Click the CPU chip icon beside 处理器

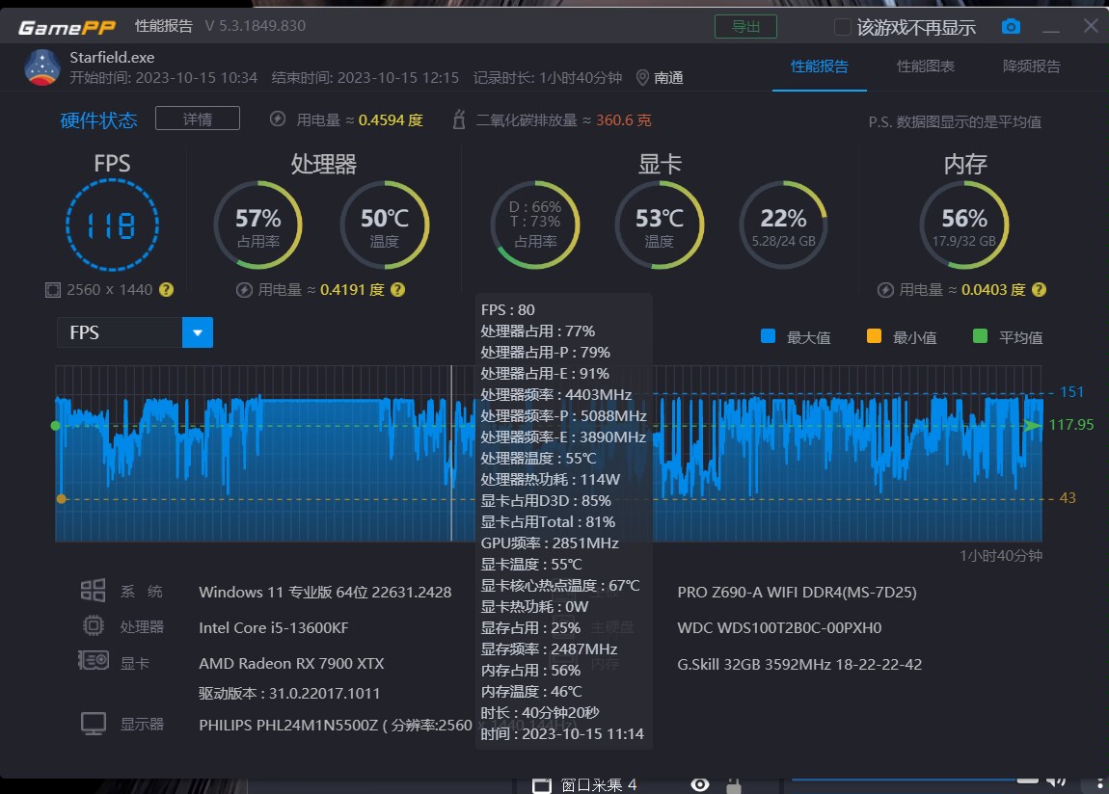[93, 626]
